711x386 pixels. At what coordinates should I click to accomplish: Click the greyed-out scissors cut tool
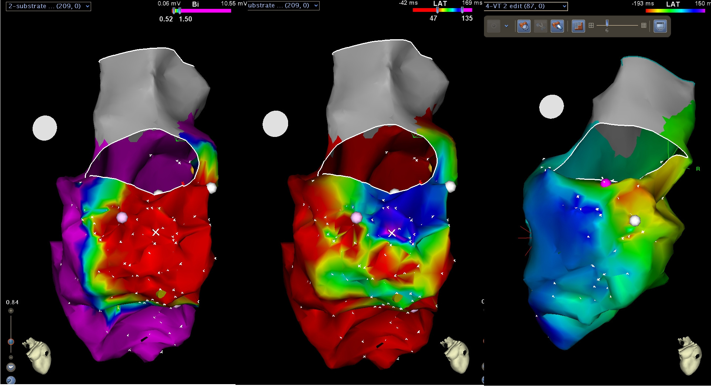pos(540,26)
